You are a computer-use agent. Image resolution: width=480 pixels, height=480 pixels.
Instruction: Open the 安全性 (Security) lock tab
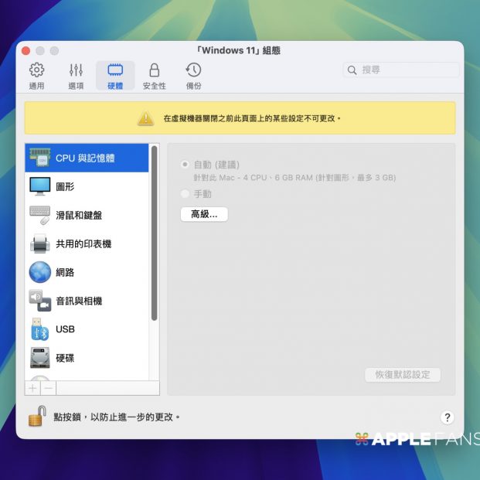(154, 76)
